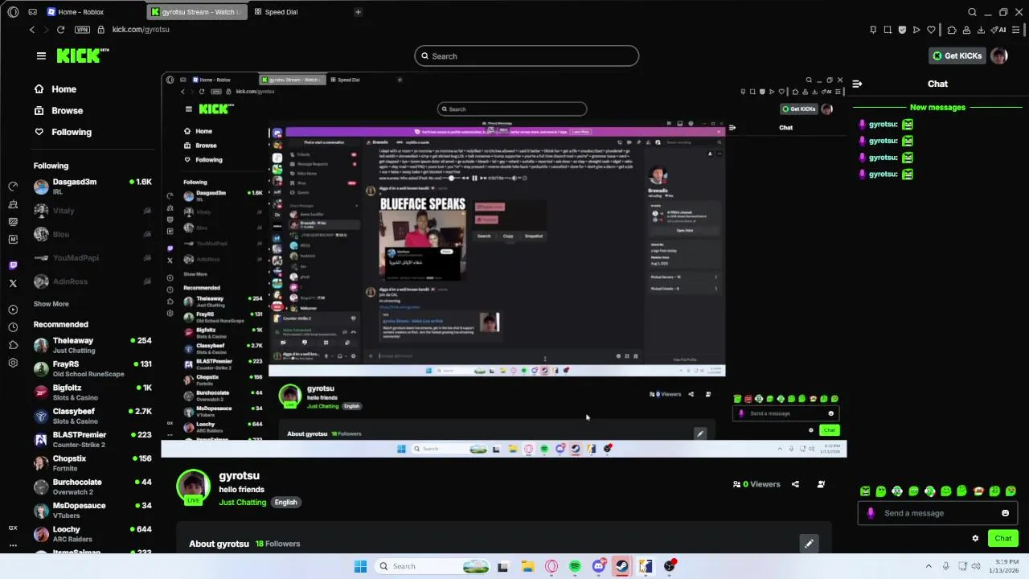Click the player triangle icon in the browser toolbar
Image resolution: width=1029 pixels, height=579 pixels.
[x=916, y=30]
